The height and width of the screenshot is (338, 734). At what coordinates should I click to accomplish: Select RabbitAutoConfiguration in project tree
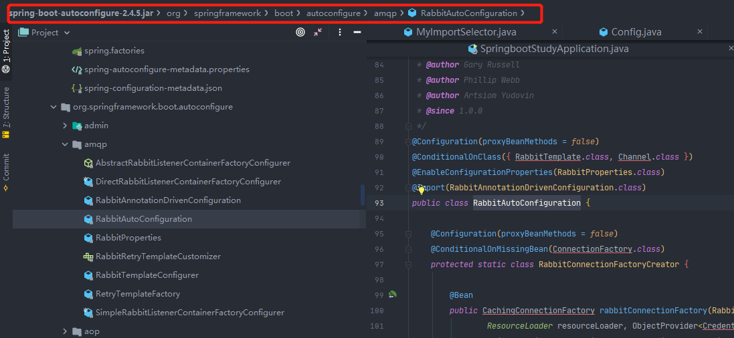coord(144,219)
